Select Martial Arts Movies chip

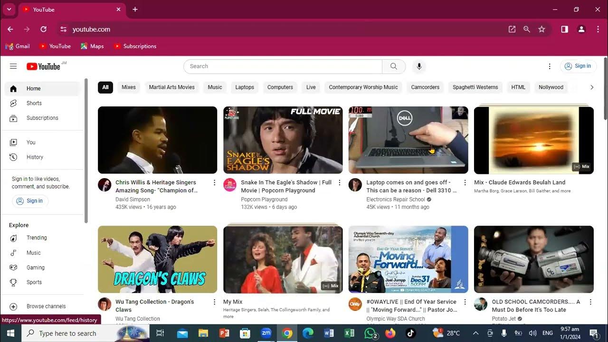click(x=172, y=87)
